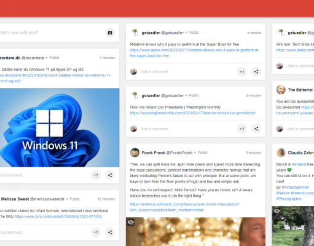This screenshot has width=314, height=246.
Task: Click the #Photographer hashtag
Action: [x=289, y=199]
